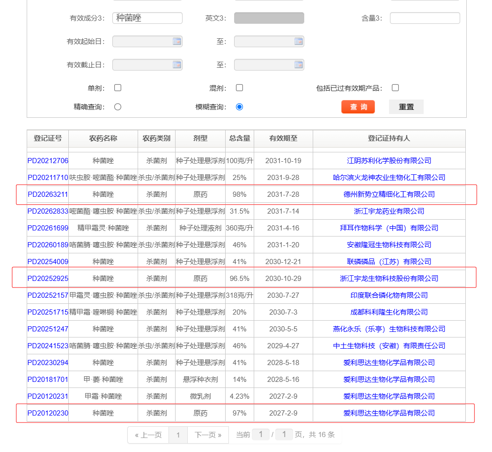Open registration PD20181701
The image size is (492, 452).
tap(48, 380)
